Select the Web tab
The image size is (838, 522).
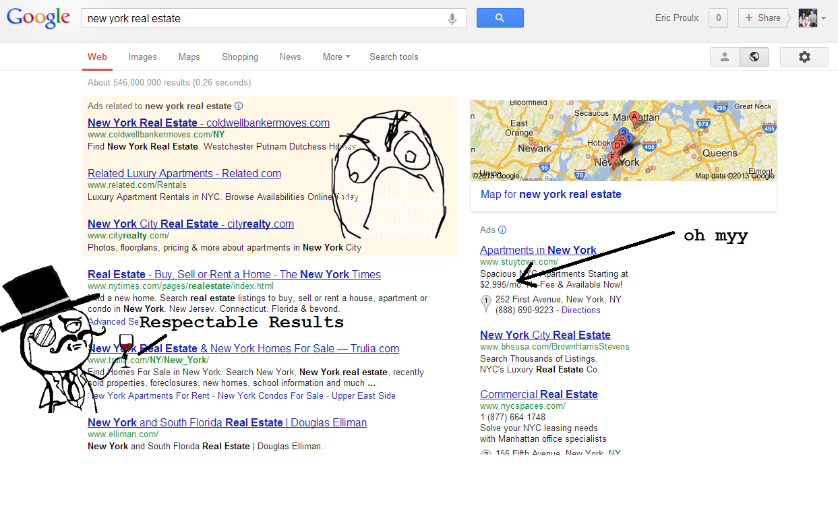point(97,57)
